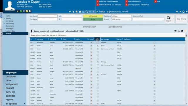188x106 pixels.
Task: Click the pop-out window icon beside the star
Action: [x=83, y=12]
